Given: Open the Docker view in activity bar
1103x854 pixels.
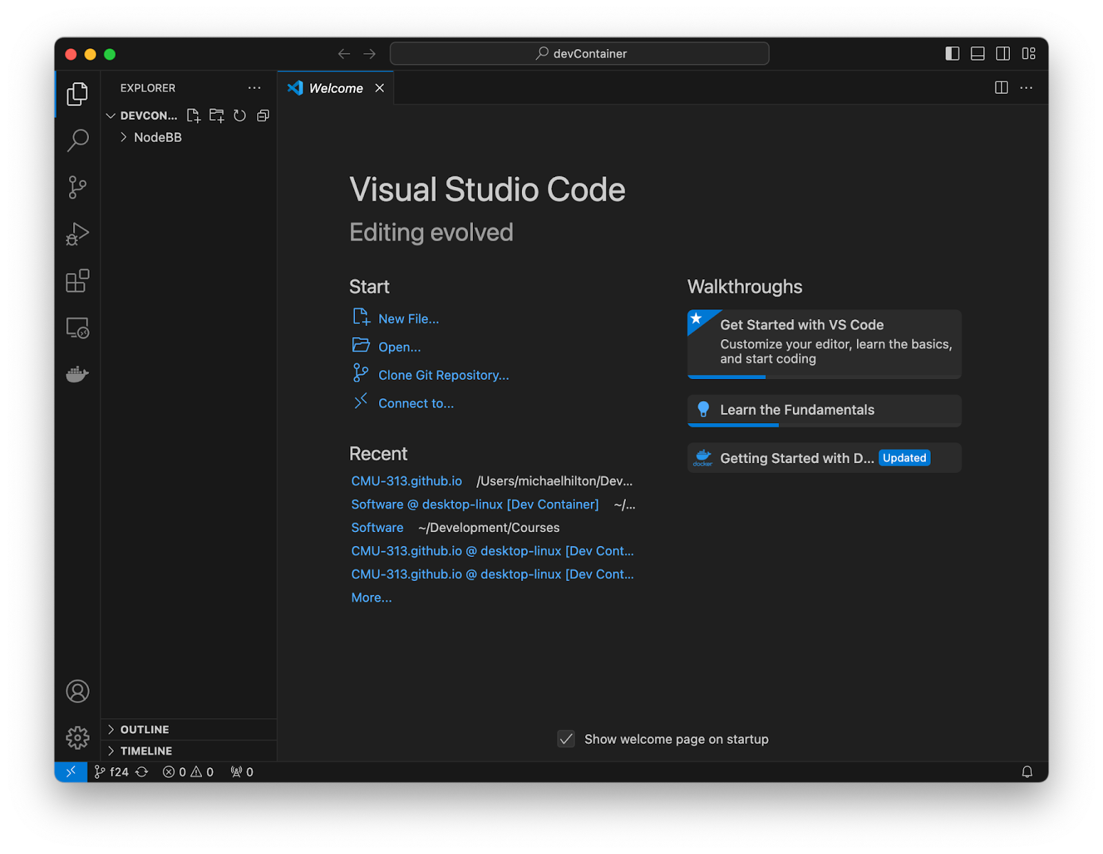Looking at the screenshot, I should tap(77, 374).
